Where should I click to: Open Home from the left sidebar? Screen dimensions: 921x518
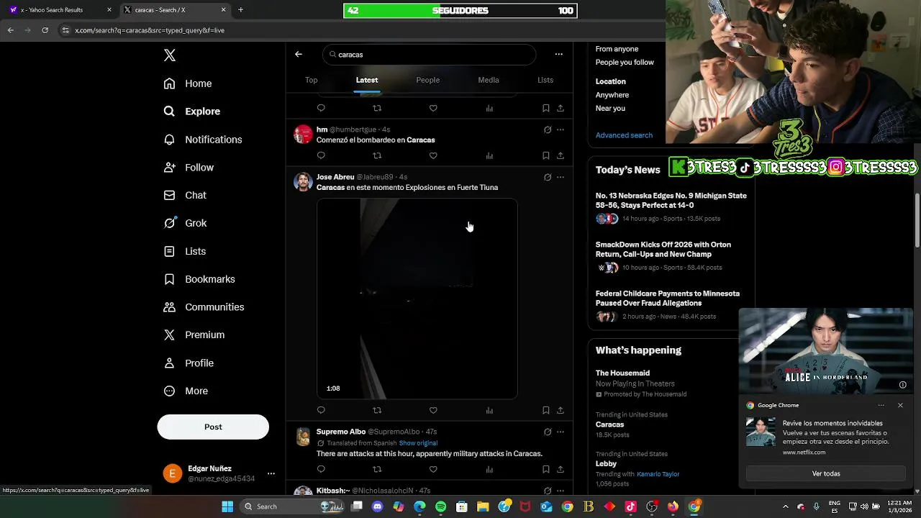[x=188, y=83]
